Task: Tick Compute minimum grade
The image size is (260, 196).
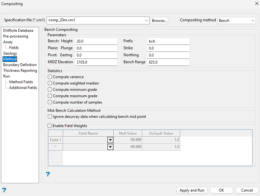Action: 50,89
